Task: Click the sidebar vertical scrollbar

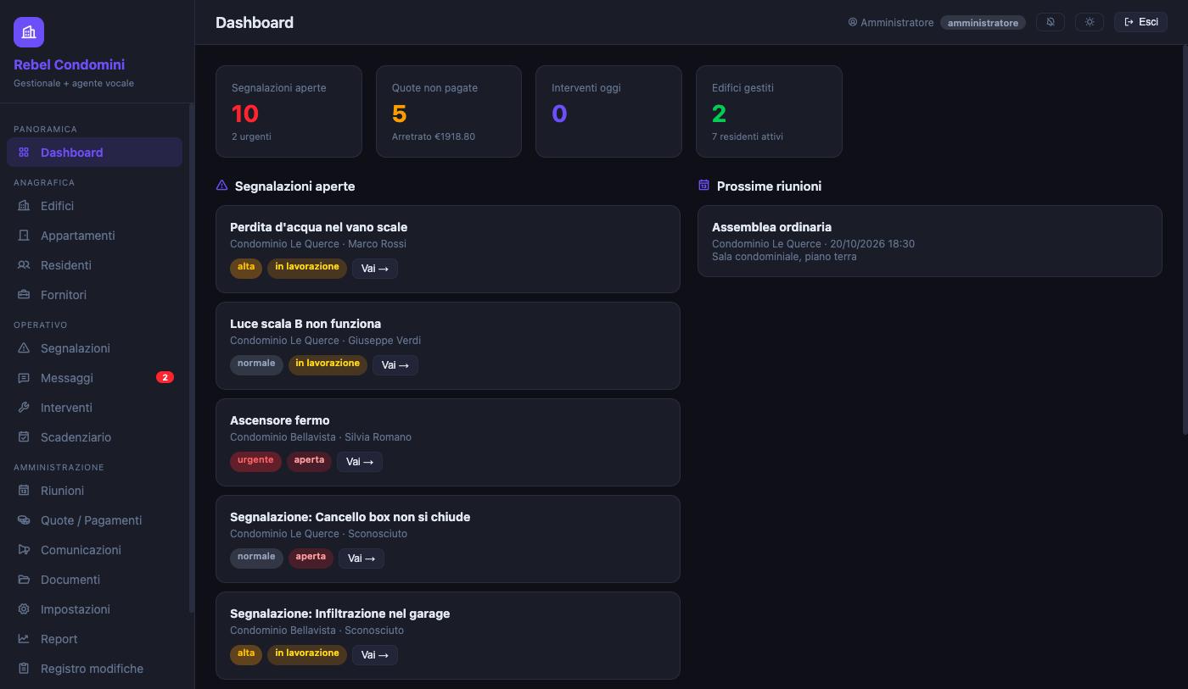Action: tap(192, 356)
